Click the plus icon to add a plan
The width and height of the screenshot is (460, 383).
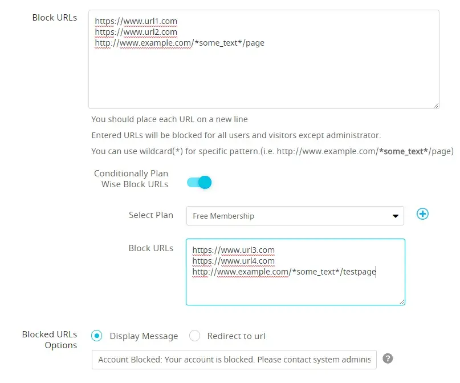(x=422, y=214)
